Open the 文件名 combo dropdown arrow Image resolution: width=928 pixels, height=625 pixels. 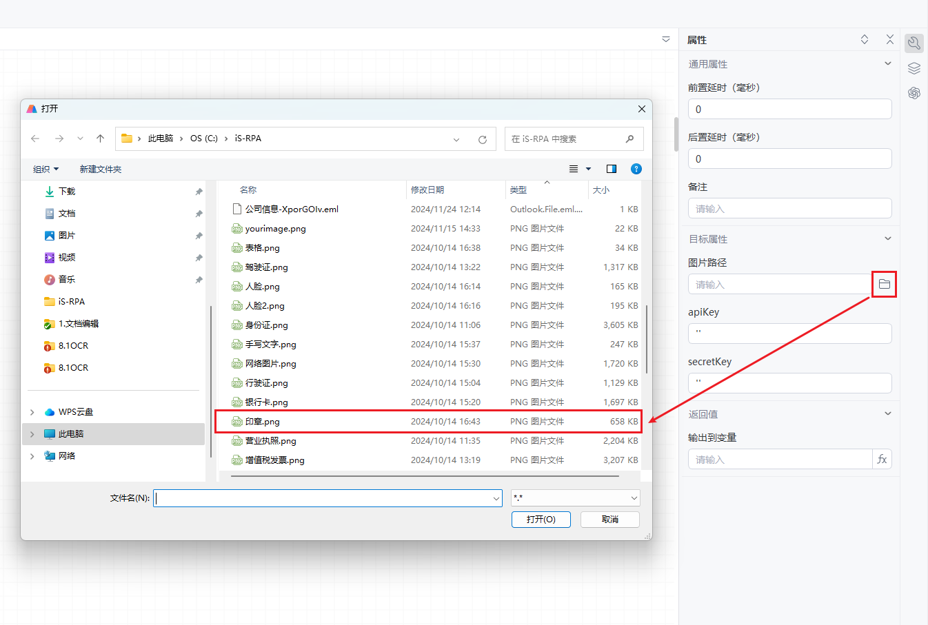pos(496,498)
